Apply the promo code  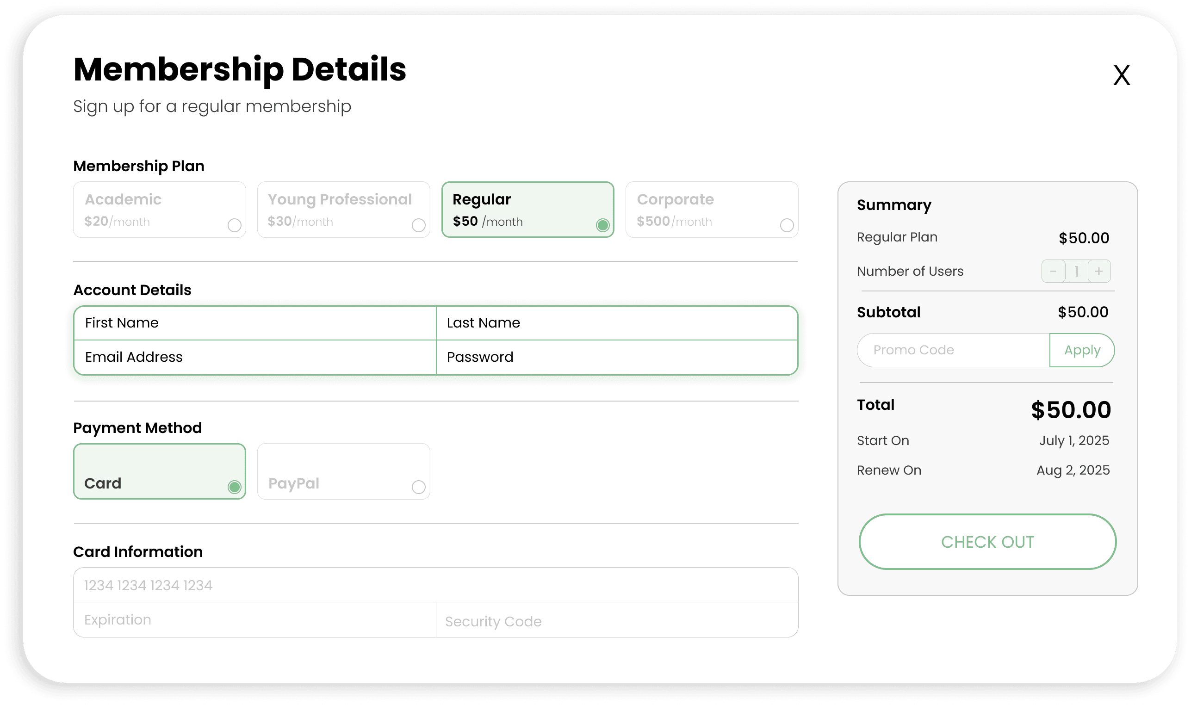[1082, 350]
